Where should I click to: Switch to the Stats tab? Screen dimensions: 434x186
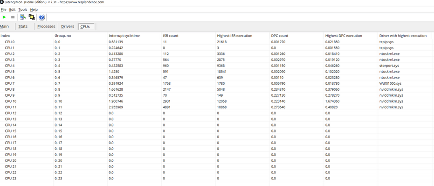click(23, 27)
